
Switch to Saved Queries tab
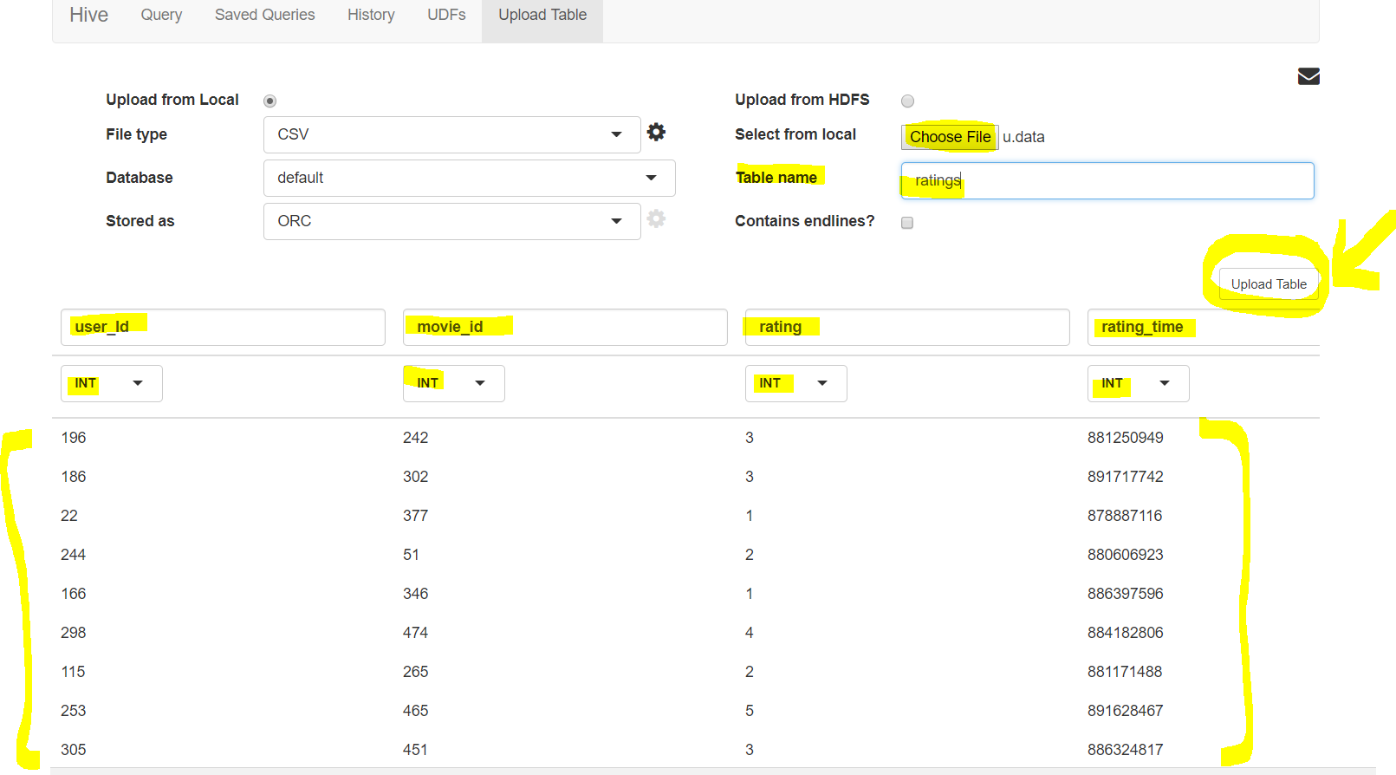265,15
